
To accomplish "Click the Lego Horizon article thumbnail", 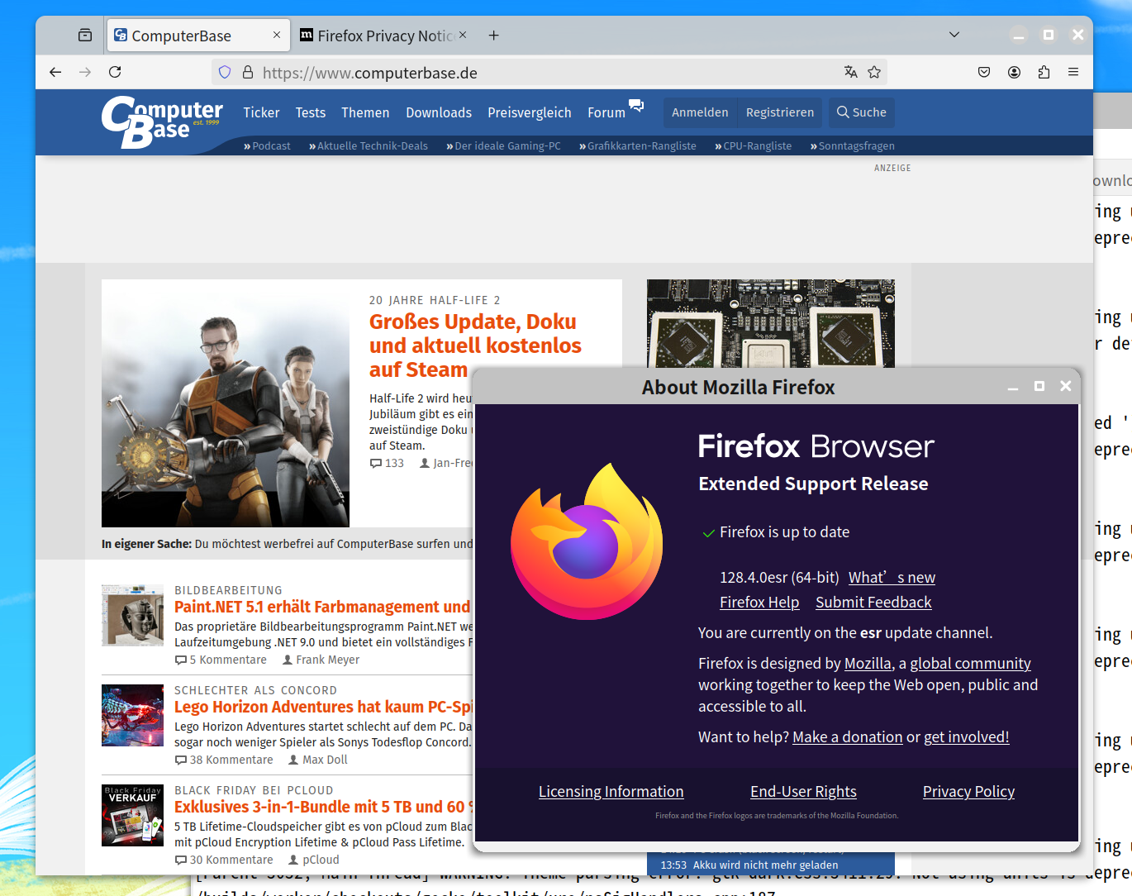I will (132, 716).
